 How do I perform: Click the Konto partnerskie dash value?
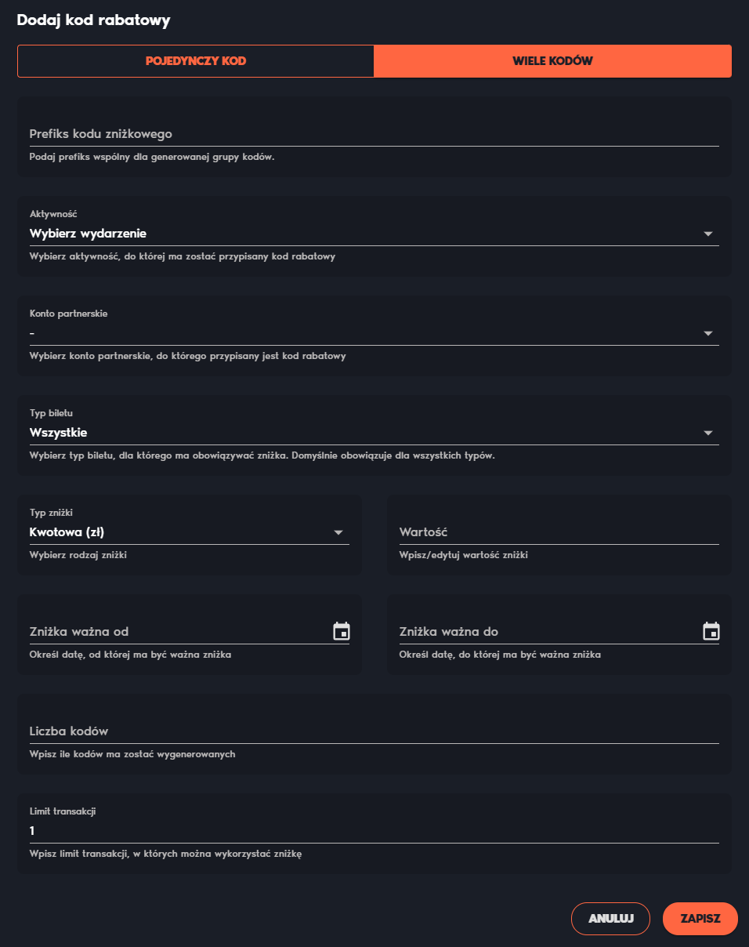point(32,333)
